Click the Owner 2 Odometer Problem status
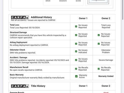124x93 pixels. (x=106, y=51)
